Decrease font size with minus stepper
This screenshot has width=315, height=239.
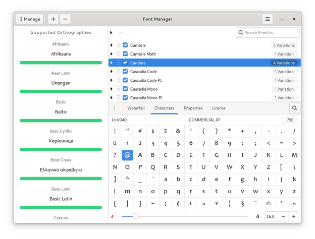coord(283,216)
